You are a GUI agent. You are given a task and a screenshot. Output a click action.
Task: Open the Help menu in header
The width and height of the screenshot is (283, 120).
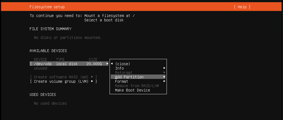[242, 7]
